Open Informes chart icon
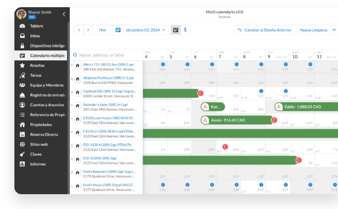The width and height of the screenshot is (338, 209). coord(22,164)
